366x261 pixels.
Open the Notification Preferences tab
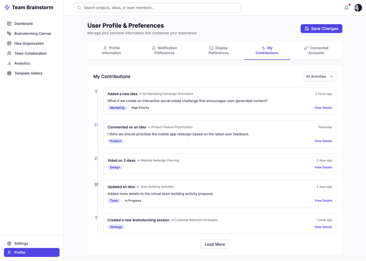tap(164, 50)
